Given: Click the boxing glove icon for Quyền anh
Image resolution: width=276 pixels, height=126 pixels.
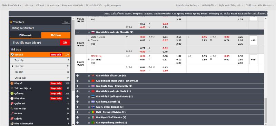Looking at the screenshot, I should pyautogui.click(x=12, y=104).
